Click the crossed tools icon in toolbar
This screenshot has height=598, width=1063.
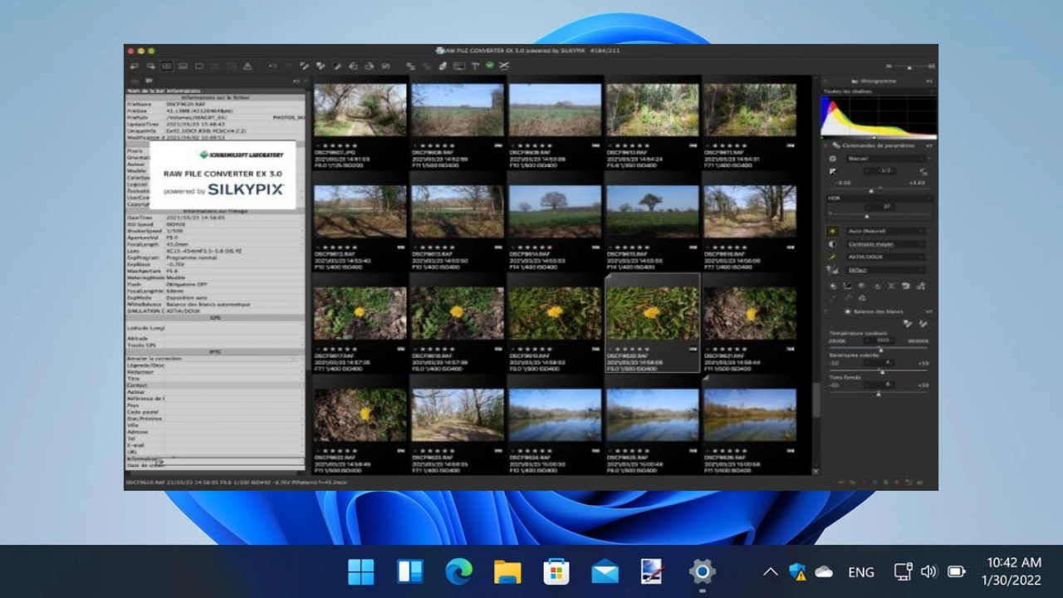click(503, 66)
